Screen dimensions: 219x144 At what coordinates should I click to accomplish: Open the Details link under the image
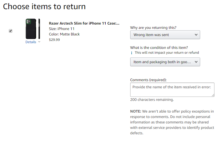31,42
